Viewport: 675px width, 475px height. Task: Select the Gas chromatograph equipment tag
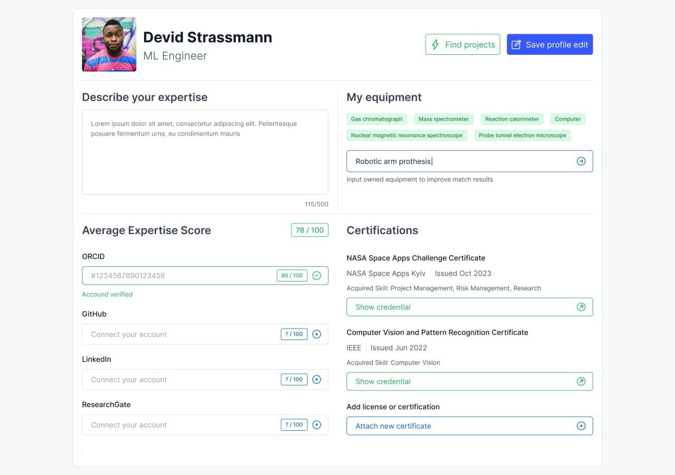tap(377, 119)
